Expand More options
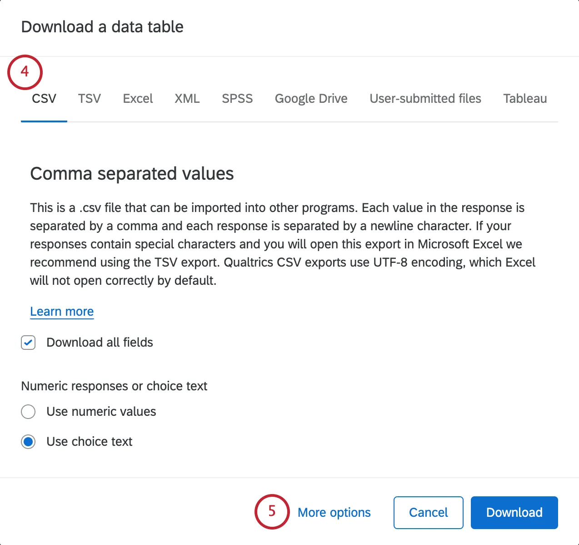Screen dimensions: 579x545 click(334, 512)
